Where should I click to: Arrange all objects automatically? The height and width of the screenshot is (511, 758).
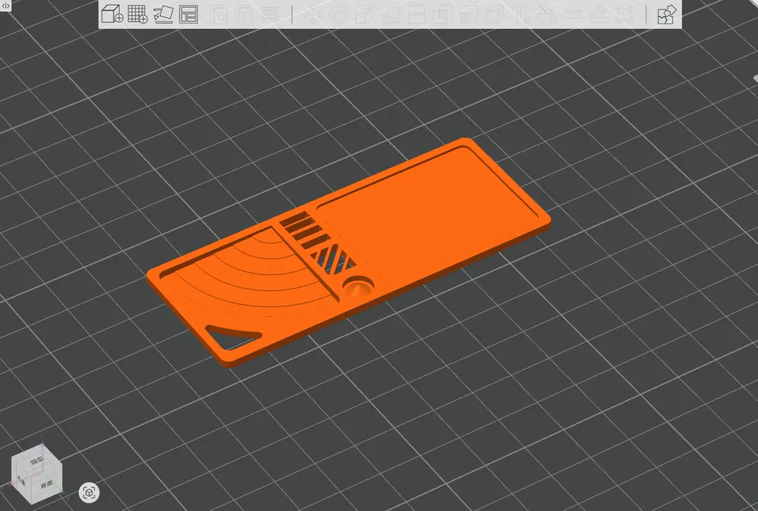coord(190,15)
